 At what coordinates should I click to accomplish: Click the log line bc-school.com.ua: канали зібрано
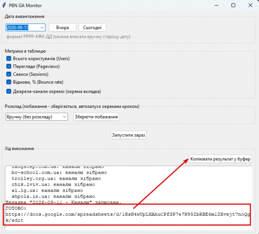click(59, 172)
